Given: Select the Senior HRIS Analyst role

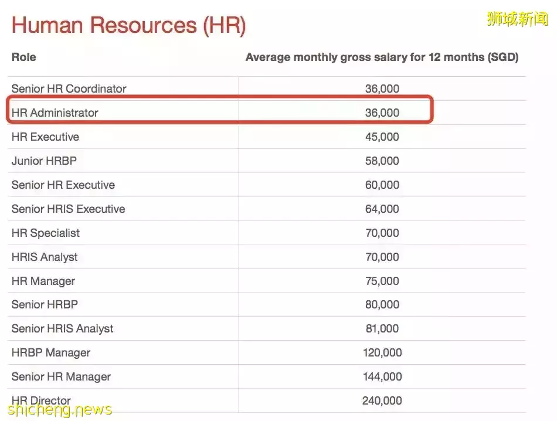Looking at the screenshot, I should [x=62, y=329].
